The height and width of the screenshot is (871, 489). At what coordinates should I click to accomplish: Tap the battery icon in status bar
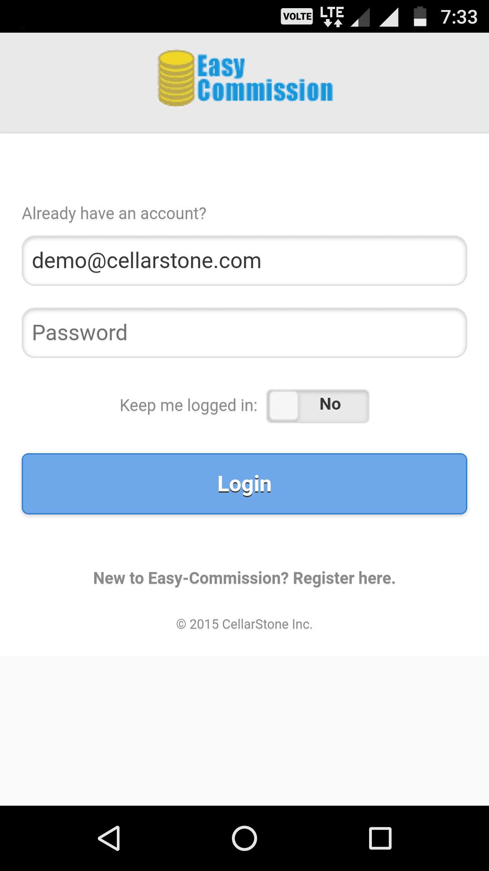(420, 17)
